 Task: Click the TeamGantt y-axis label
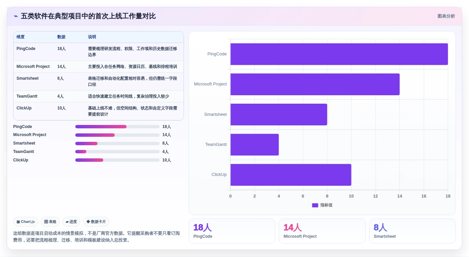click(216, 145)
